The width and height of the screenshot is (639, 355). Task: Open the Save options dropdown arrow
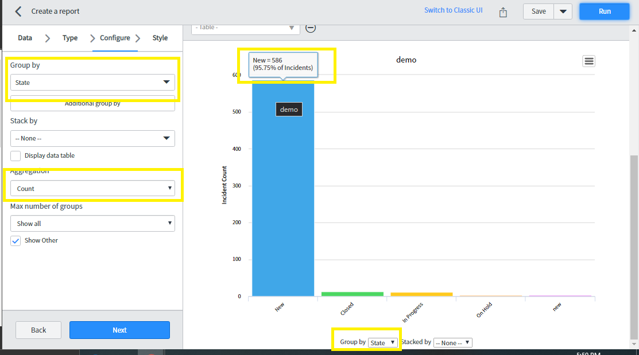point(563,11)
